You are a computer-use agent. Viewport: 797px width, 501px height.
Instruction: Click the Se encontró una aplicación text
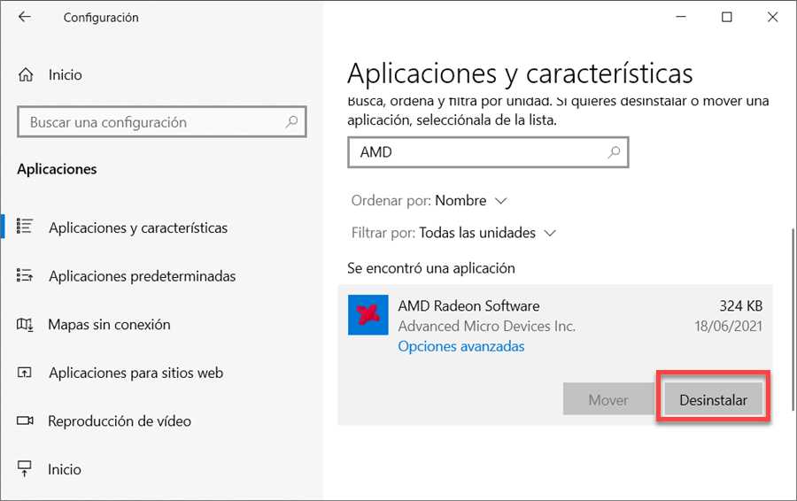431,268
